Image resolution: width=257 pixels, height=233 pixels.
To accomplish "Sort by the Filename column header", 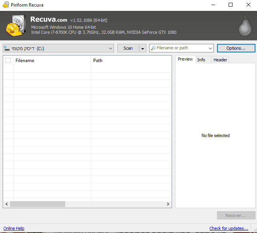I will tap(52, 61).
